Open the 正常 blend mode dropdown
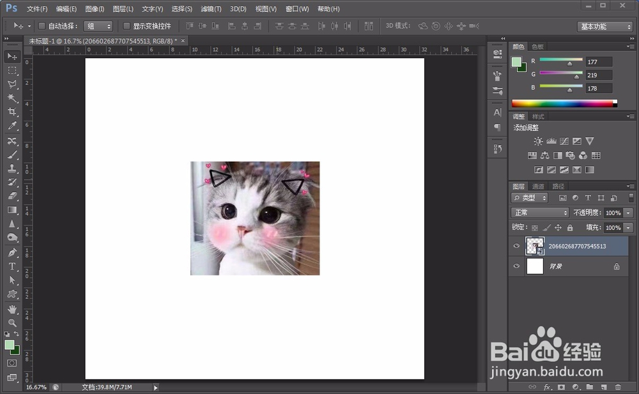The height and width of the screenshot is (394, 639). pyautogui.click(x=540, y=213)
